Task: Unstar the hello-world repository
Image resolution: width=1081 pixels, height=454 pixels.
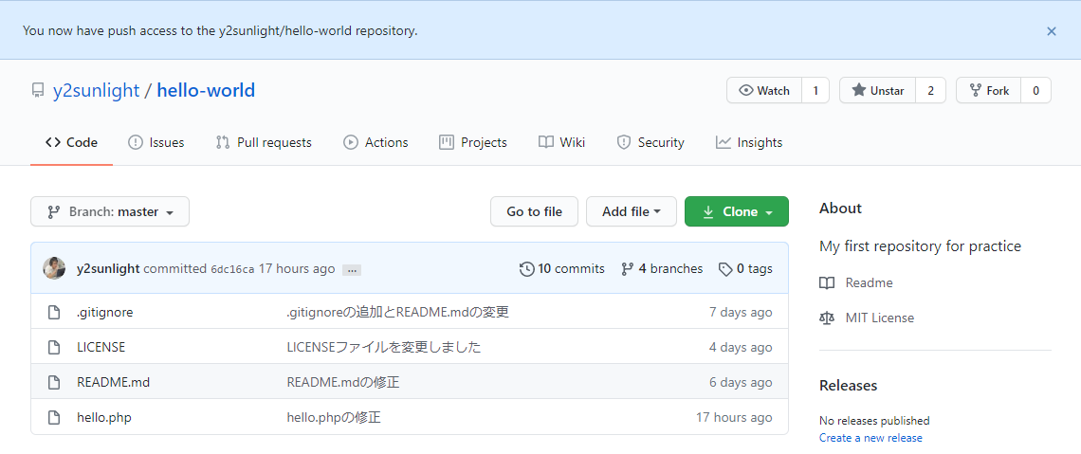Action: click(877, 91)
